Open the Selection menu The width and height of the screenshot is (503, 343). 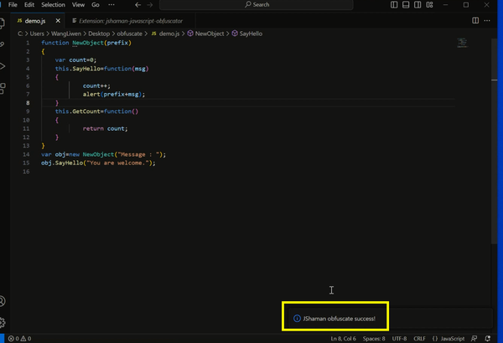tap(53, 4)
